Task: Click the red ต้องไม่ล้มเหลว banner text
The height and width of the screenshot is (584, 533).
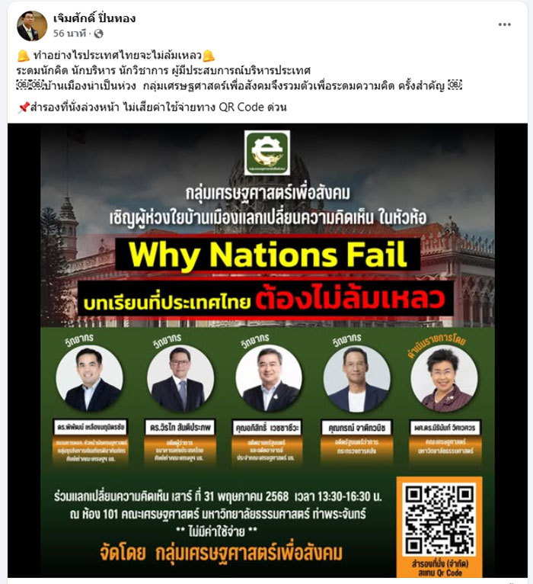Action: coord(350,299)
